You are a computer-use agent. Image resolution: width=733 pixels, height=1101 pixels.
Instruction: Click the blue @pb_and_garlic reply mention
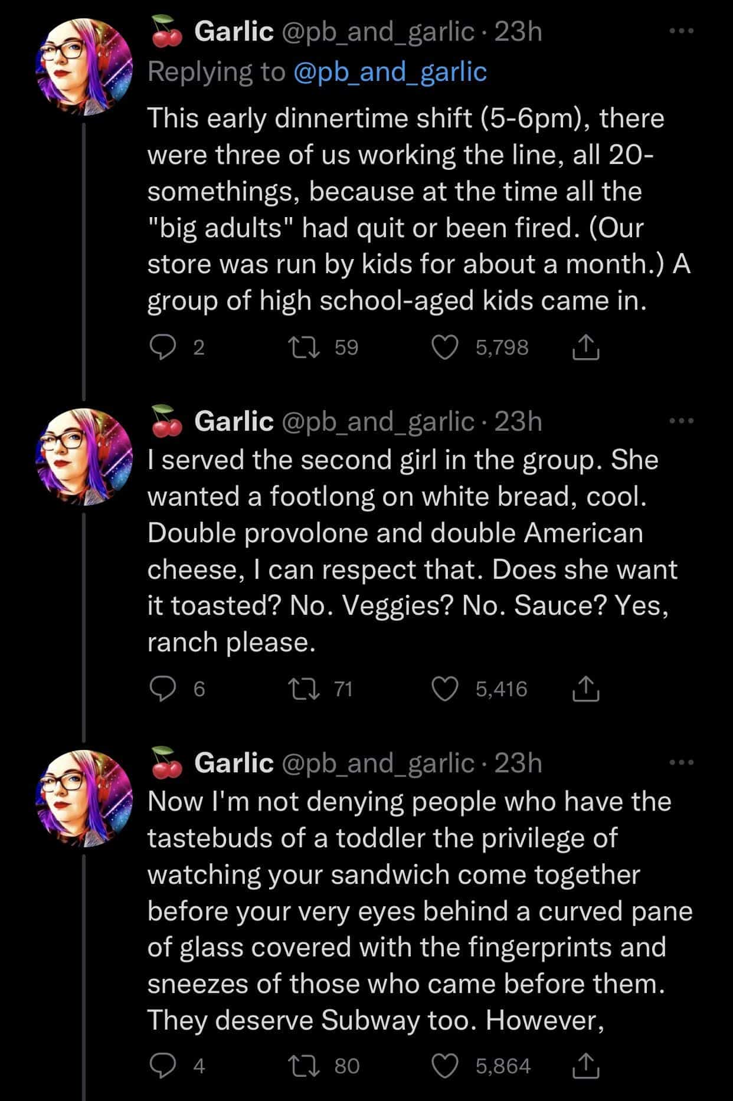tap(390, 72)
